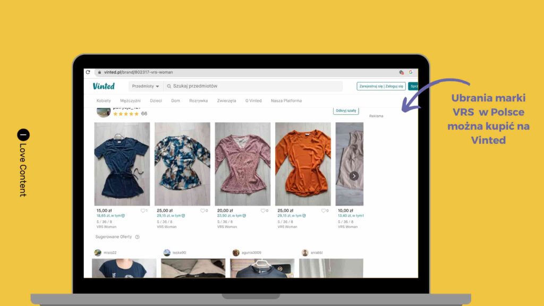Open search by clicking the magnifier icon
The height and width of the screenshot is (306, 544).
click(x=168, y=86)
